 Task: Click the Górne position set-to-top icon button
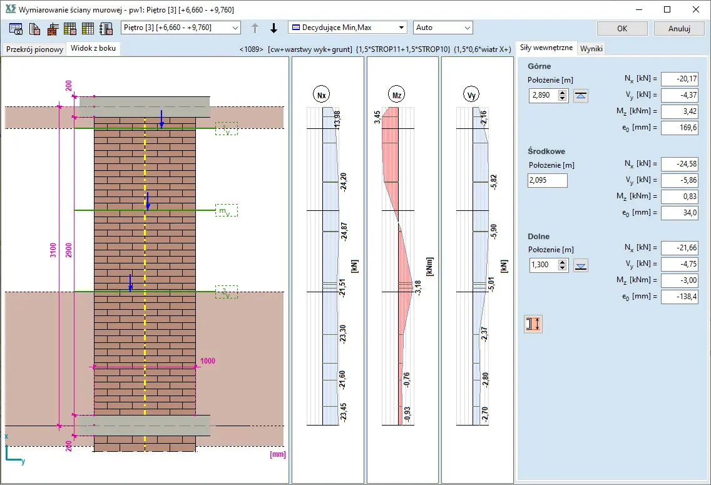pyautogui.click(x=581, y=96)
